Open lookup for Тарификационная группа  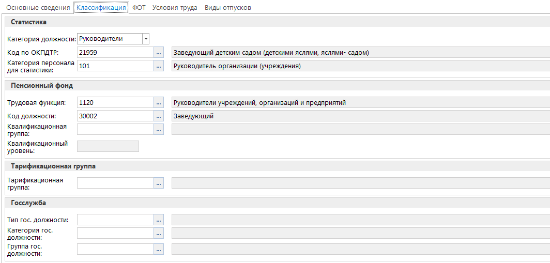[159, 183]
